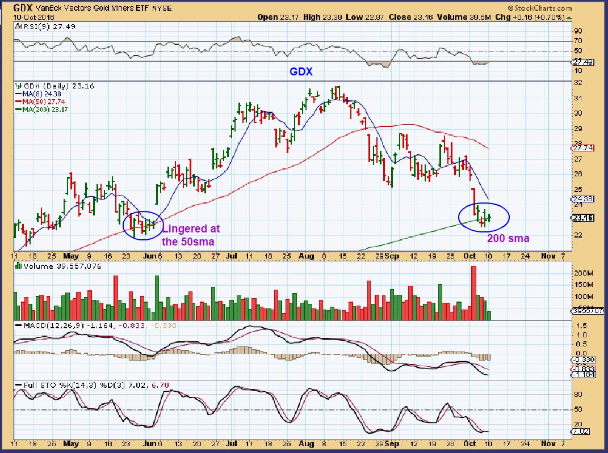Click the MACD(12,26,9) indicator label
This screenshot has height=453, width=608.
pyautogui.click(x=54, y=325)
